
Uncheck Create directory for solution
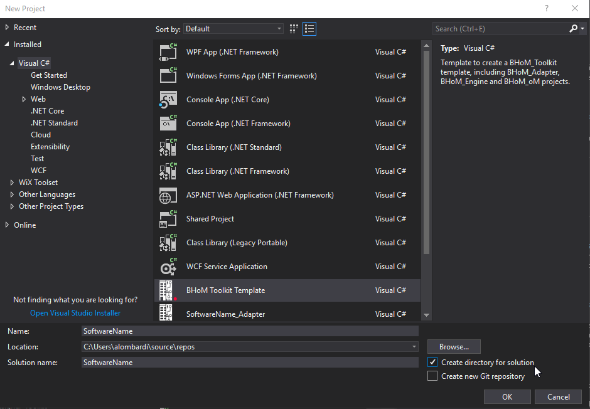[432, 363]
